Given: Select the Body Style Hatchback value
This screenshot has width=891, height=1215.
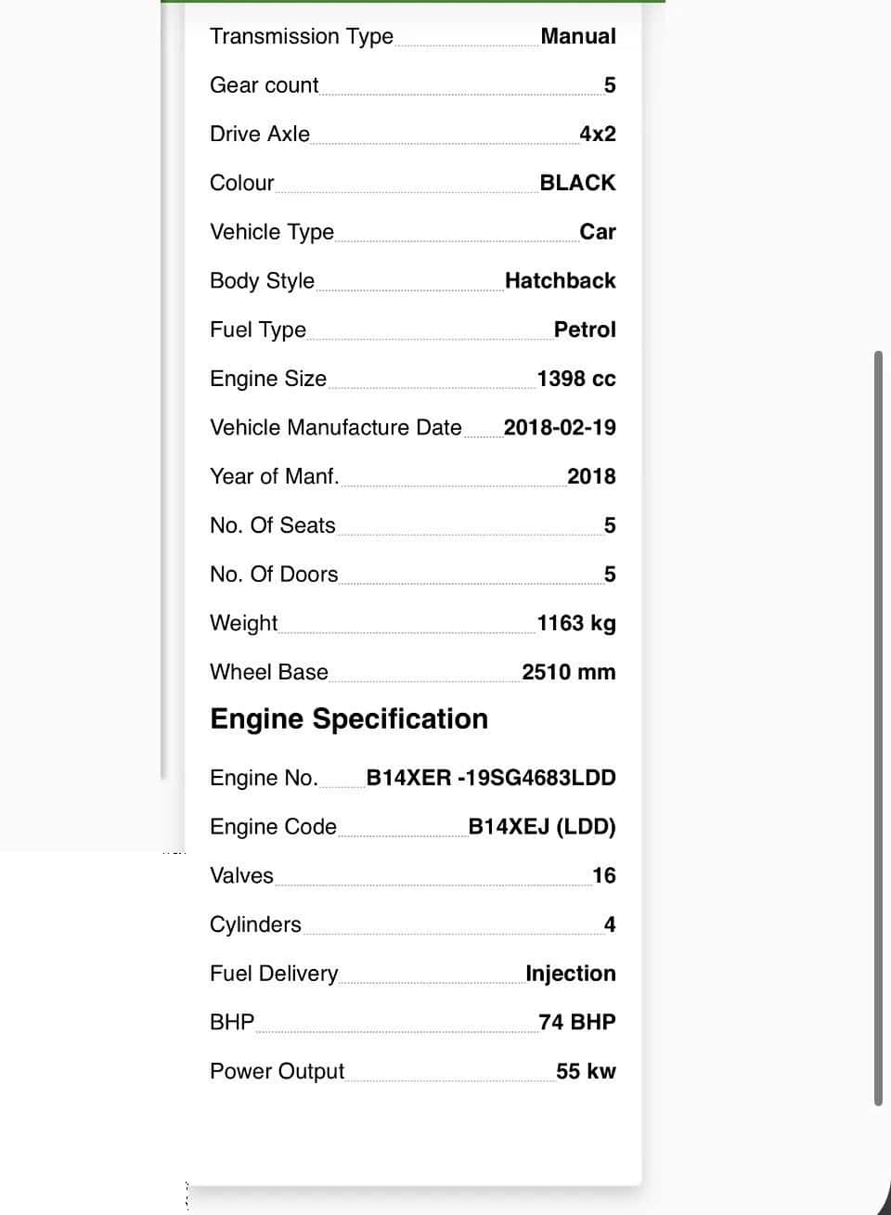Looking at the screenshot, I should click(561, 280).
